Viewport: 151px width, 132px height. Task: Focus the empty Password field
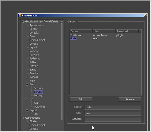point(113,119)
